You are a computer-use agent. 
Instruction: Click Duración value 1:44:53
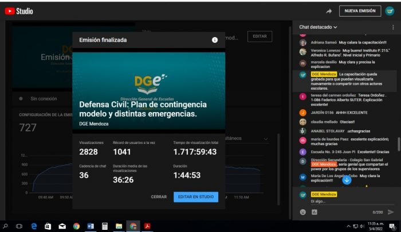pos(187,175)
